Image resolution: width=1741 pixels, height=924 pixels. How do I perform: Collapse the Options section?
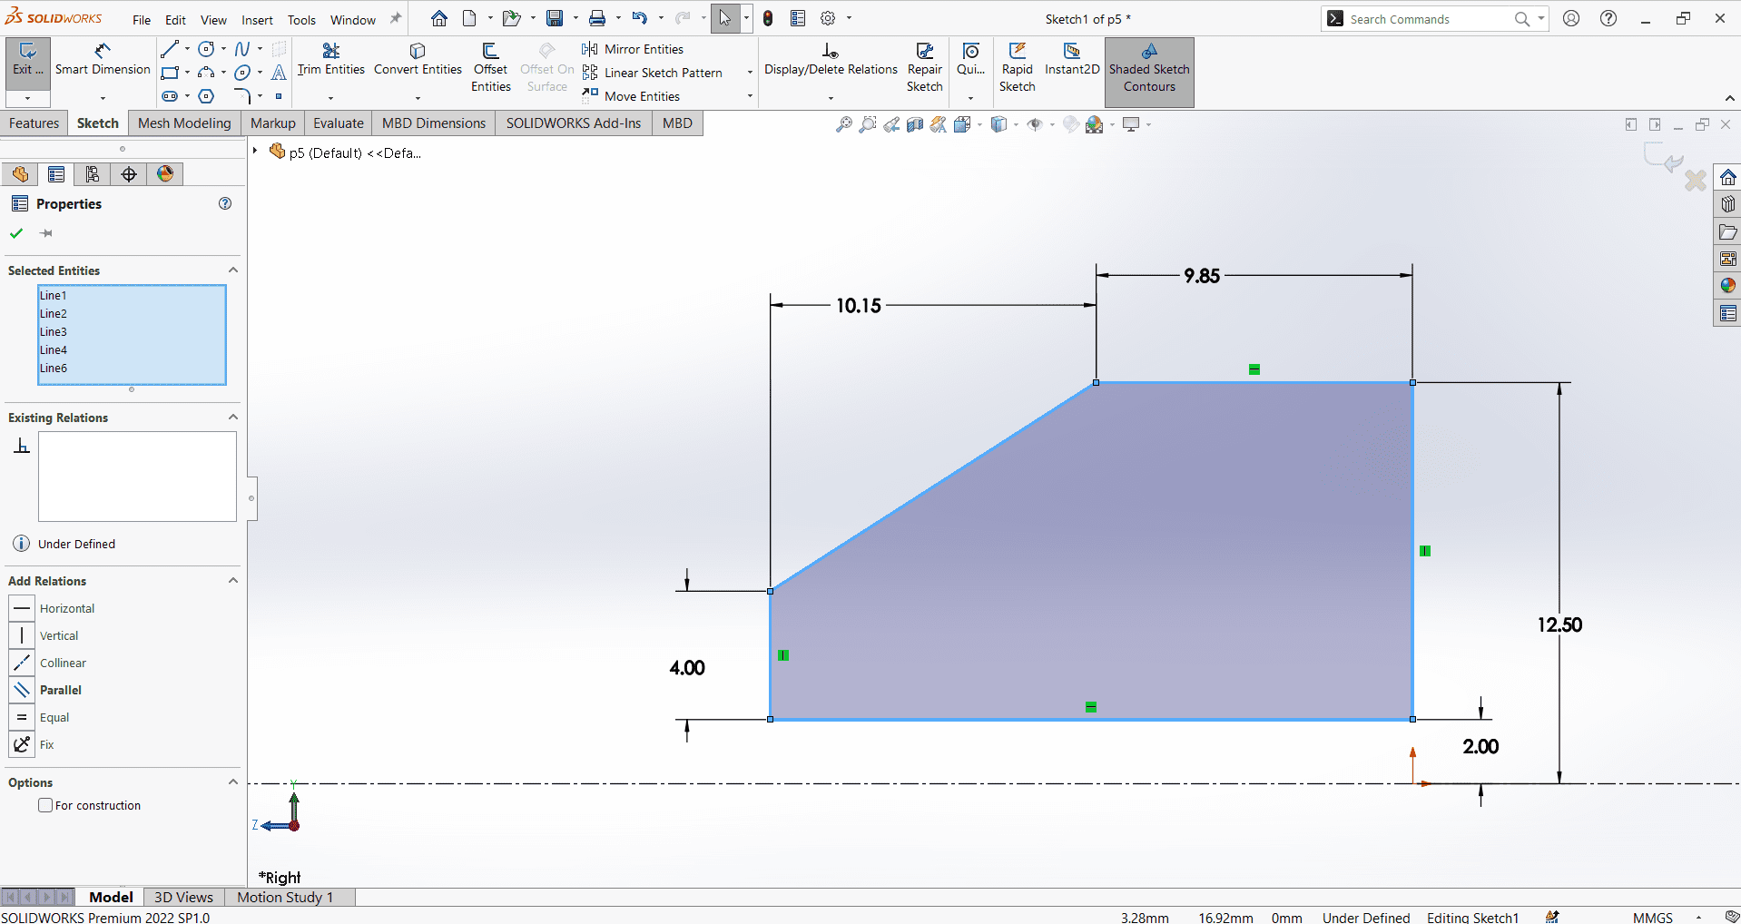point(233,782)
